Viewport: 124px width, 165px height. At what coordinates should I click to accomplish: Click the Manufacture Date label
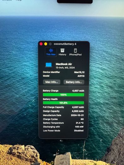52,115
